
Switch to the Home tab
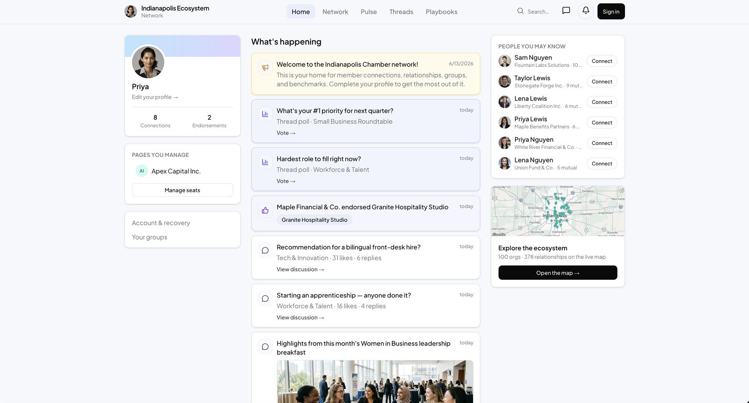[301, 12]
